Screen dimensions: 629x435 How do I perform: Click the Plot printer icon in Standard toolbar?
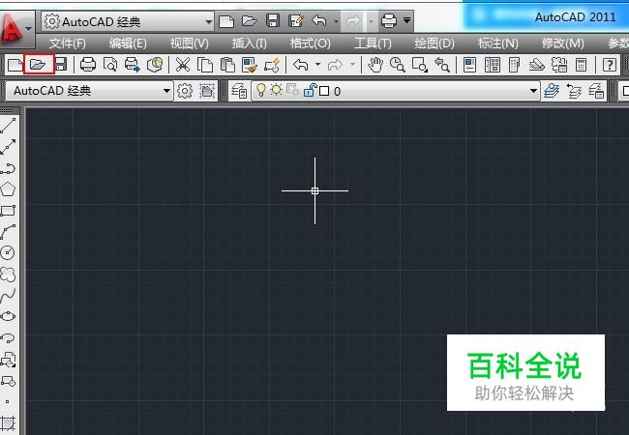pyautogui.click(x=88, y=65)
